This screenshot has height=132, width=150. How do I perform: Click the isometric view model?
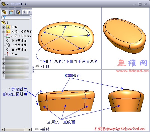tap(124, 36)
